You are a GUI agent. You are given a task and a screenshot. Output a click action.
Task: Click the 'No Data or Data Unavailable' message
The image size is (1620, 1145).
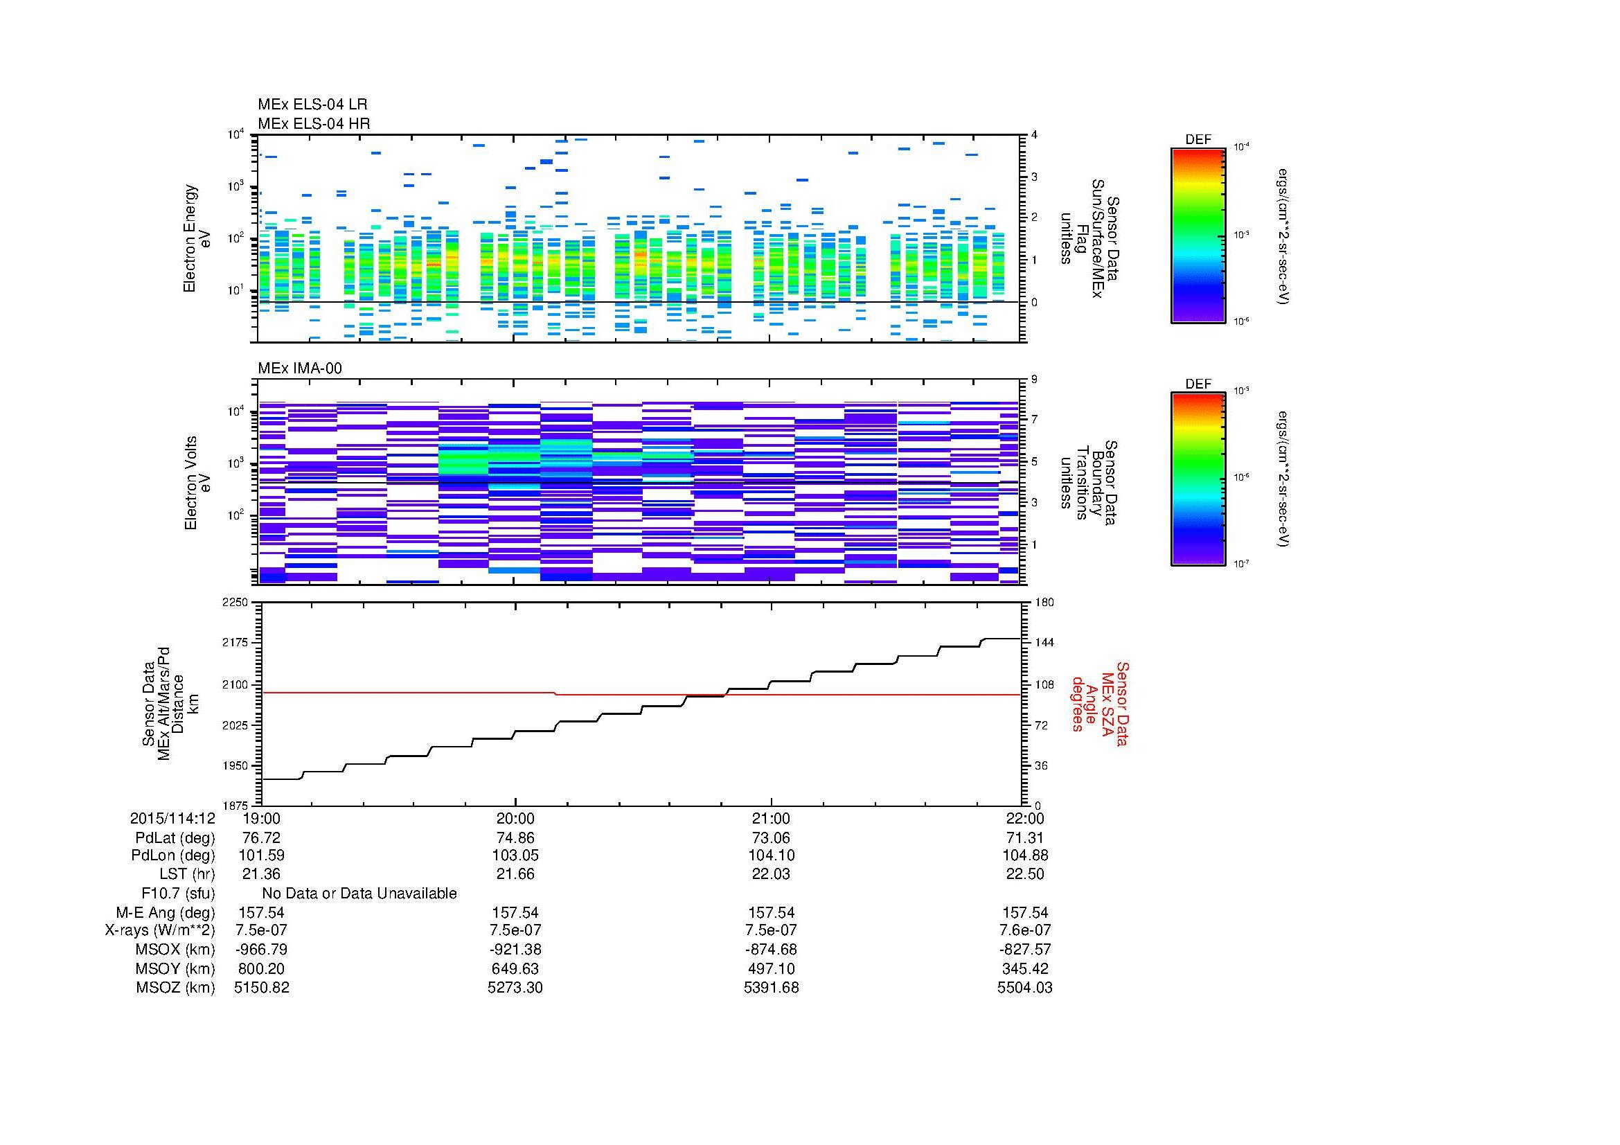[x=359, y=894]
